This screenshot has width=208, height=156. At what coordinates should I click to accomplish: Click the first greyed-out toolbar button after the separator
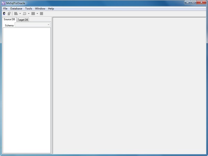[x=16, y=13]
